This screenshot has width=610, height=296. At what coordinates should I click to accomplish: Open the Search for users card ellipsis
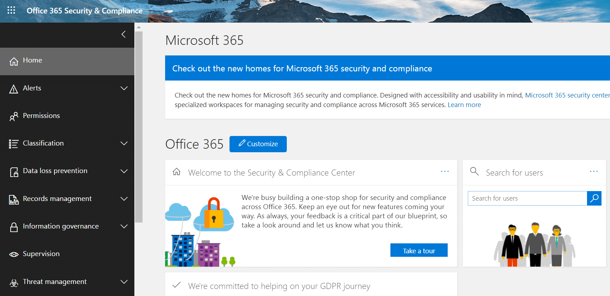[x=593, y=172]
